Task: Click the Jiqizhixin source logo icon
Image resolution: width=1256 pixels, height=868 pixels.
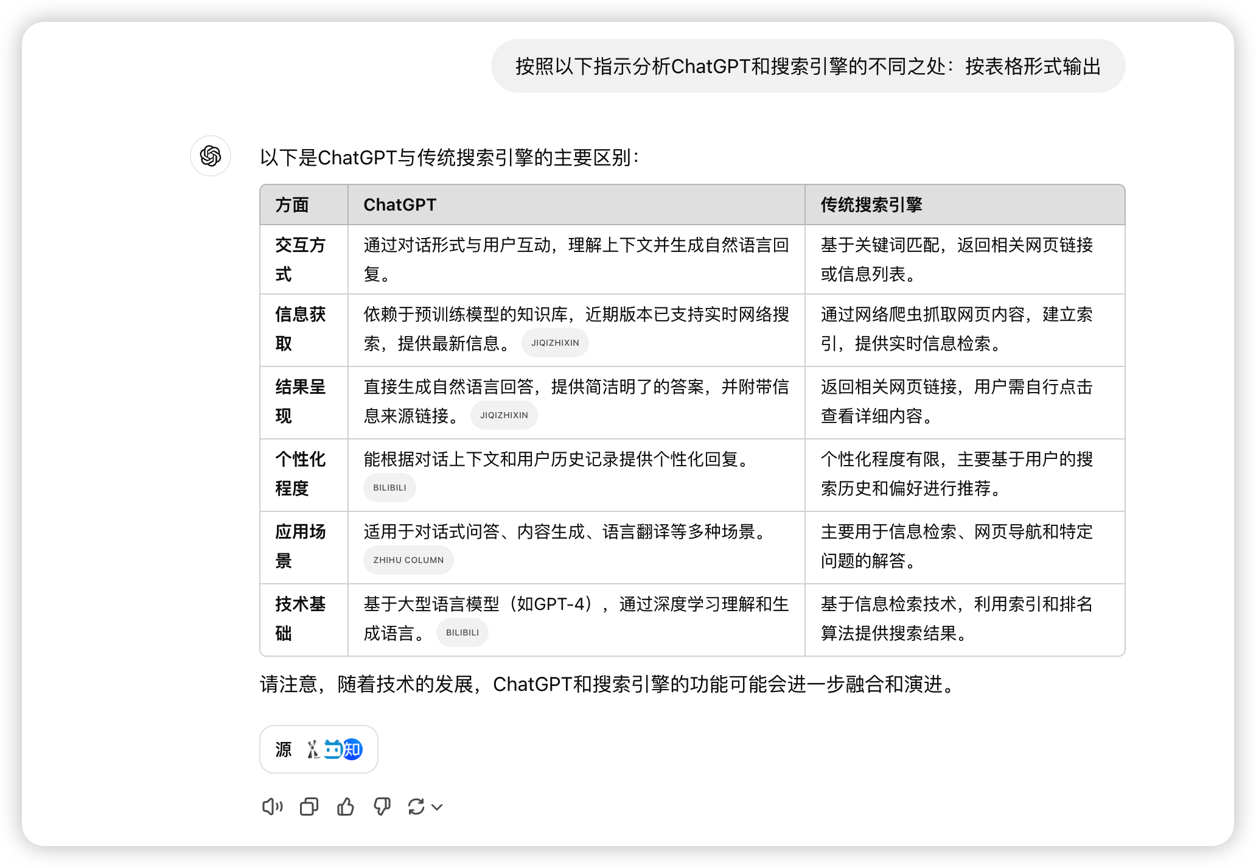Action: coord(313,749)
